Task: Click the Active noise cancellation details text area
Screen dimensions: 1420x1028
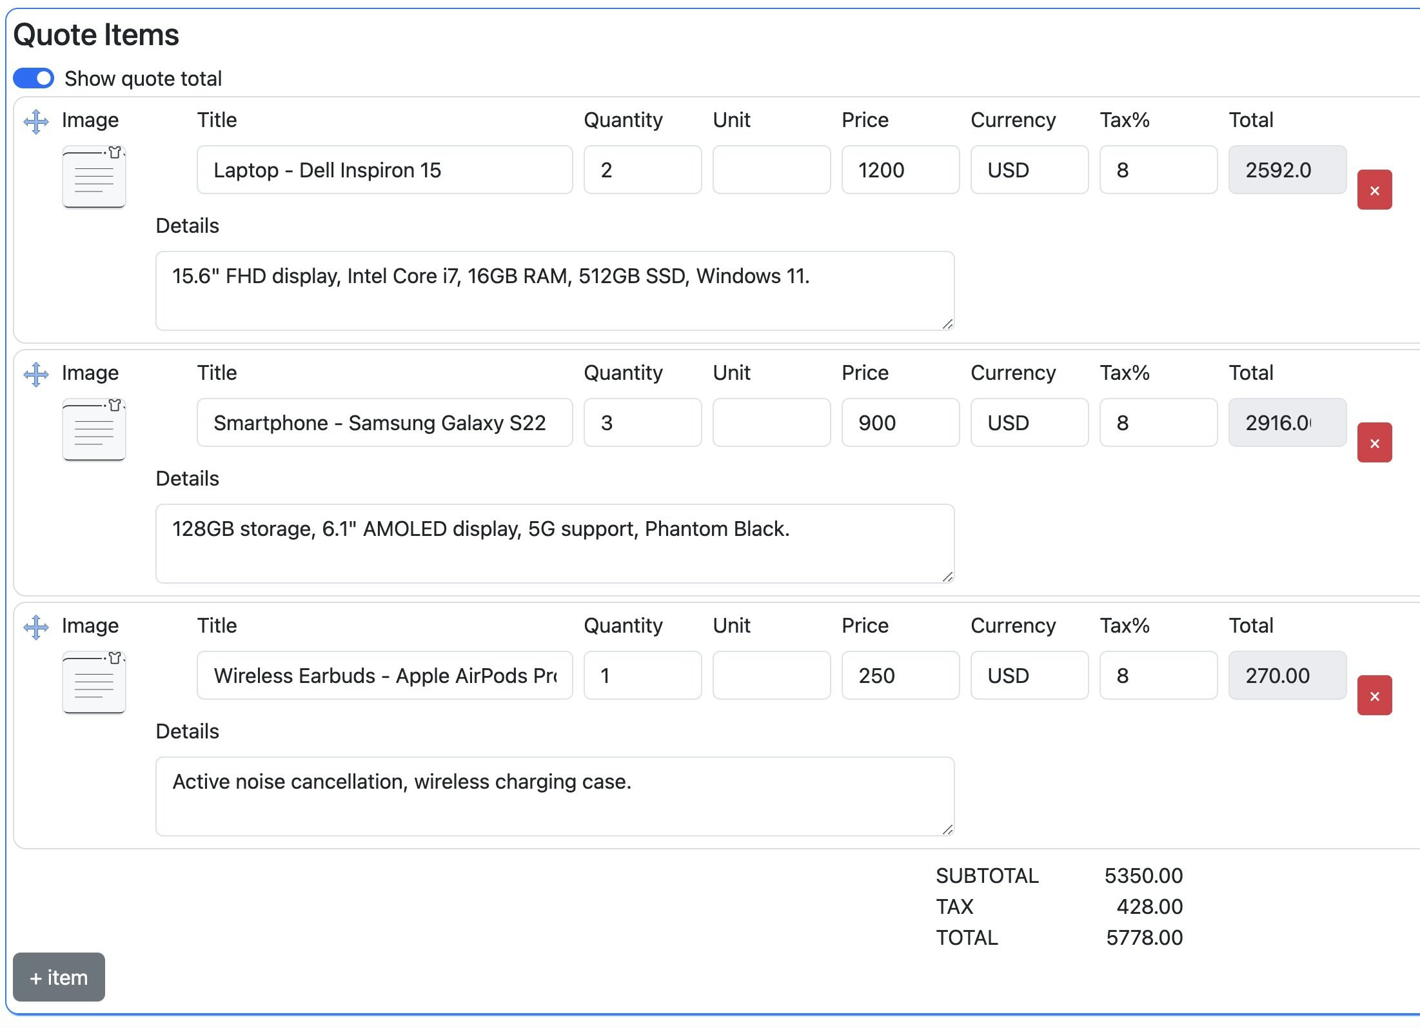Action: (555, 796)
